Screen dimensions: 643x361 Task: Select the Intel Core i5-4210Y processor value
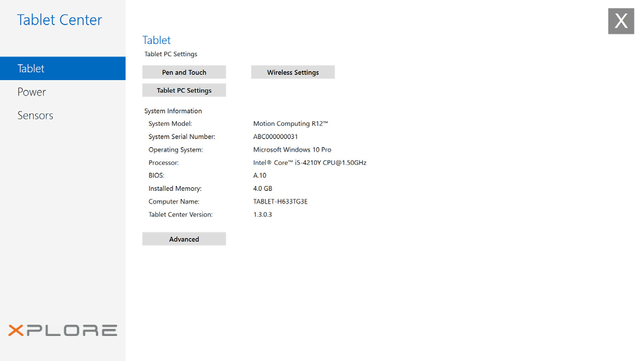(x=310, y=163)
